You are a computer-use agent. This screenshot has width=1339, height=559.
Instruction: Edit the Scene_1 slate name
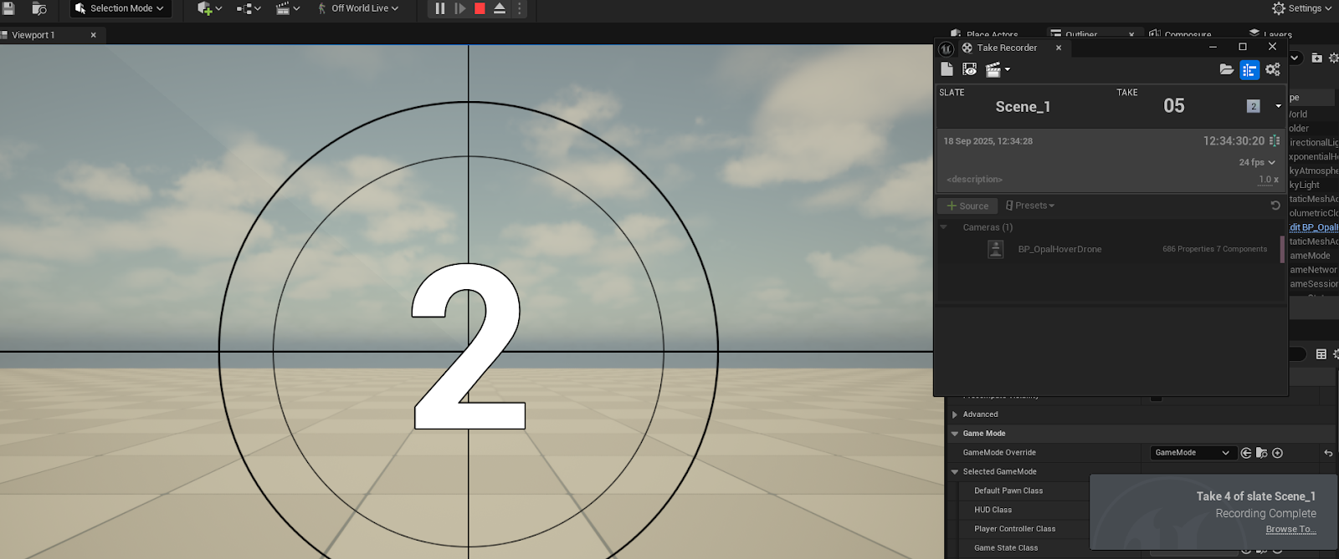[1023, 106]
